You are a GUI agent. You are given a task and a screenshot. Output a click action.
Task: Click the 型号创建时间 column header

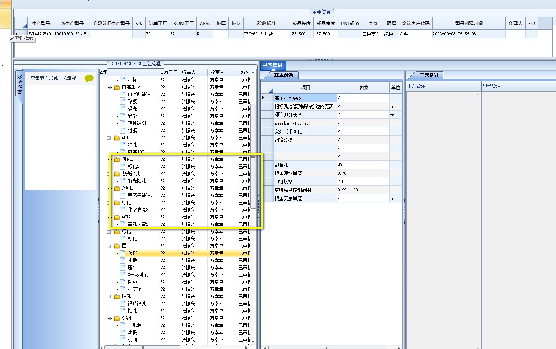469,24
